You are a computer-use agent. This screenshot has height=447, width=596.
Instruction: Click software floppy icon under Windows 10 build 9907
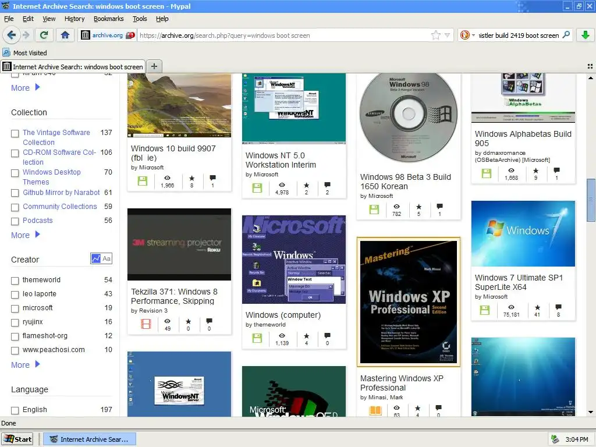coord(143,181)
